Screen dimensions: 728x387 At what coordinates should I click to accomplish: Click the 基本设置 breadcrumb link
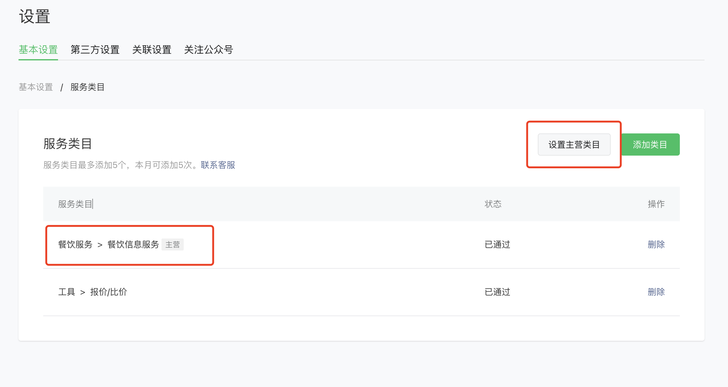click(36, 87)
